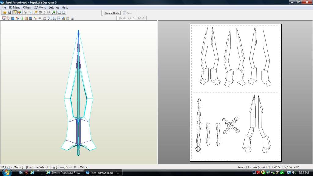Select the scissors-like join/disjoin tool icon
Image resolution: width=313 pixels, height=176 pixels.
click(8, 18)
